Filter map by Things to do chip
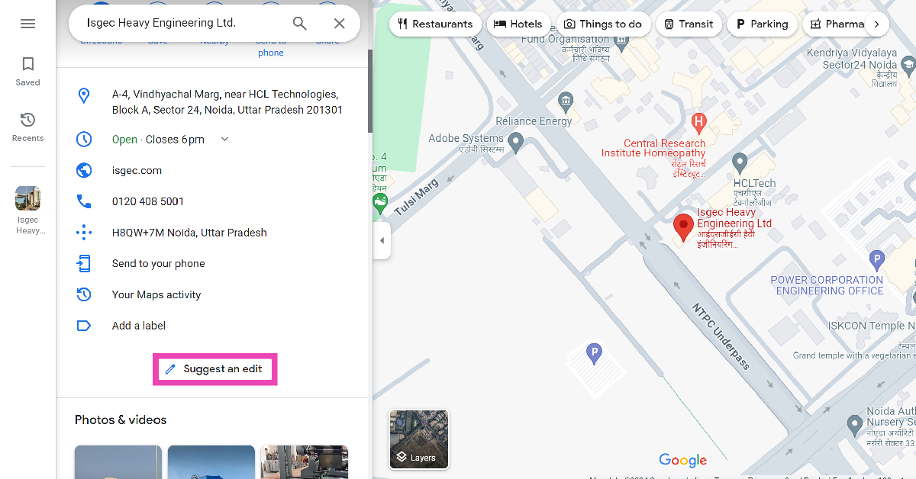This screenshot has width=916, height=479. pos(604,24)
